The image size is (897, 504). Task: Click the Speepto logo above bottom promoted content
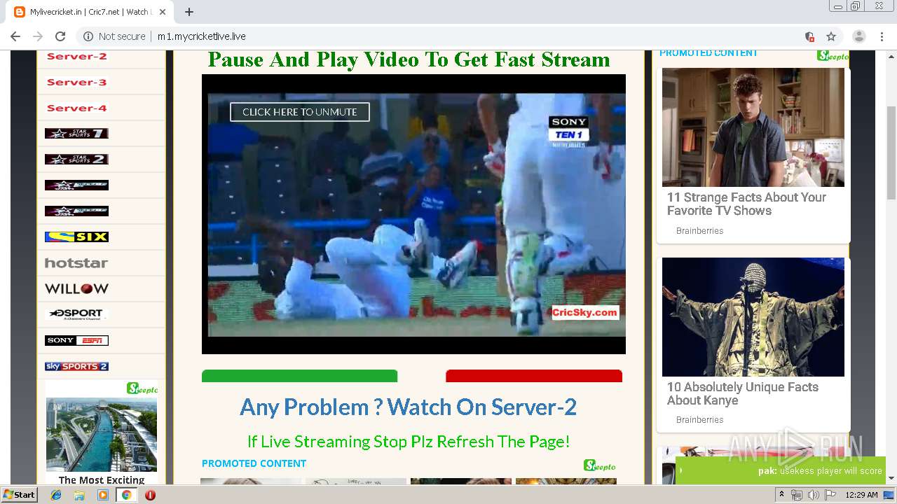coord(600,465)
